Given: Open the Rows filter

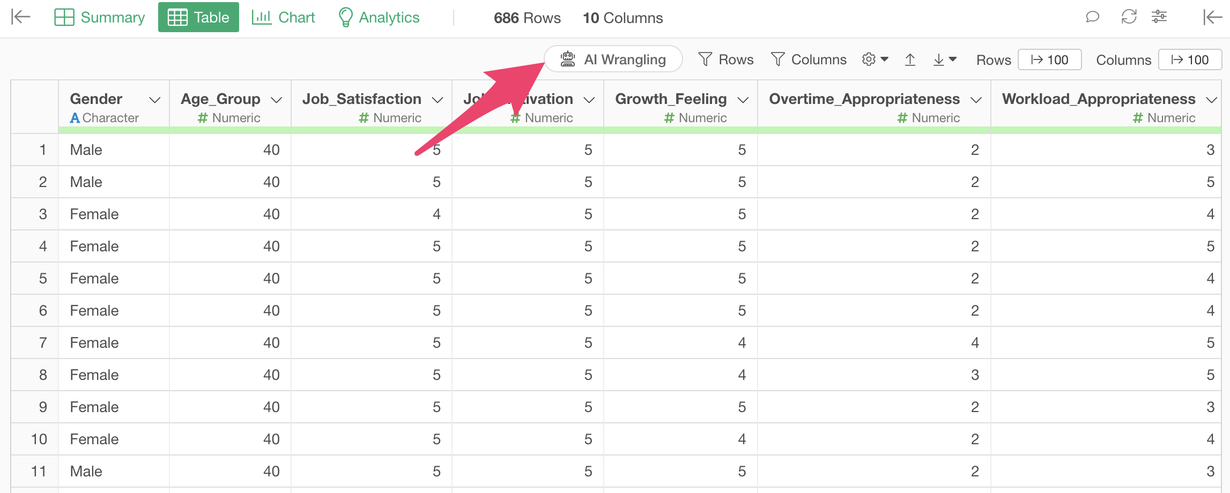Looking at the screenshot, I should 726,59.
